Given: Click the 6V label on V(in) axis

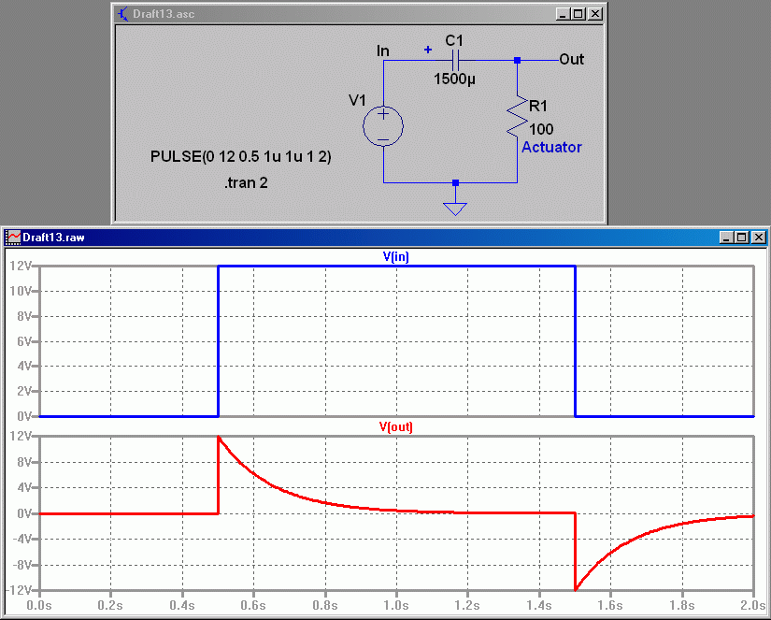Looking at the screenshot, I should [x=23, y=341].
